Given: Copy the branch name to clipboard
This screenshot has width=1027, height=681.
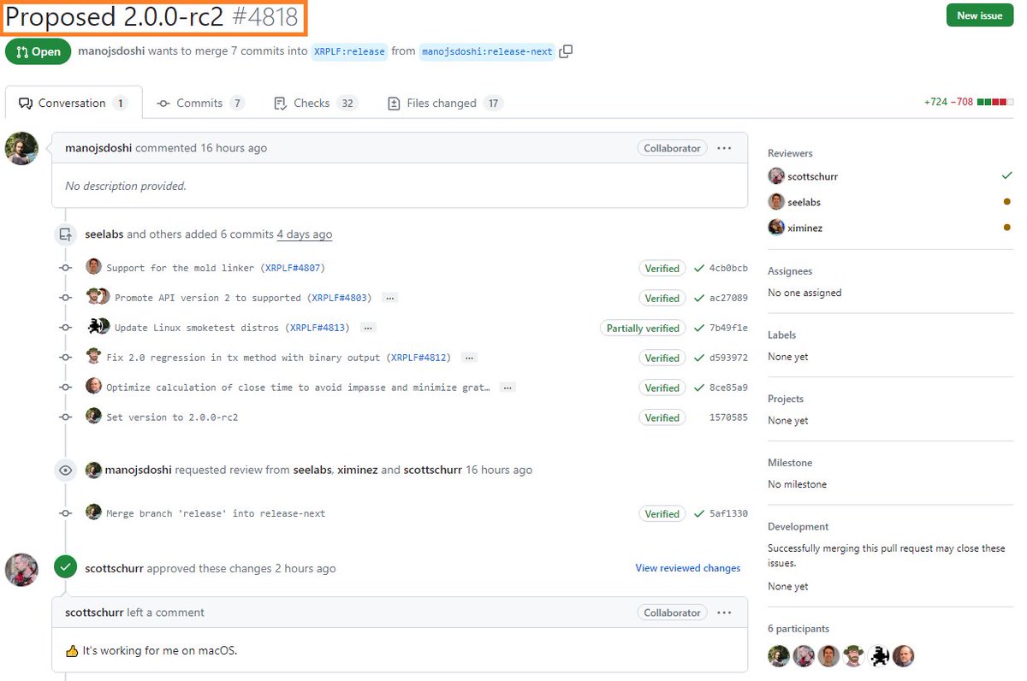Looking at the screenshot, I should (x=564, y=51).
